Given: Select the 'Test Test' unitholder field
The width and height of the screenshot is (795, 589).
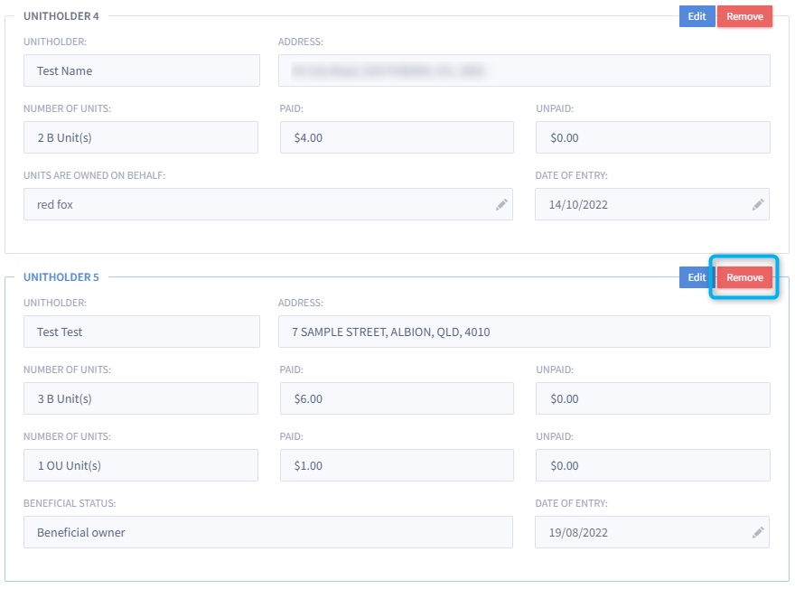Looking at the screenshot, I should [x=142, y=332].
